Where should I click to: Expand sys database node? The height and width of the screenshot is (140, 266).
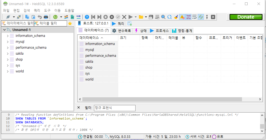pyautogui.click(x=8, y=65)
